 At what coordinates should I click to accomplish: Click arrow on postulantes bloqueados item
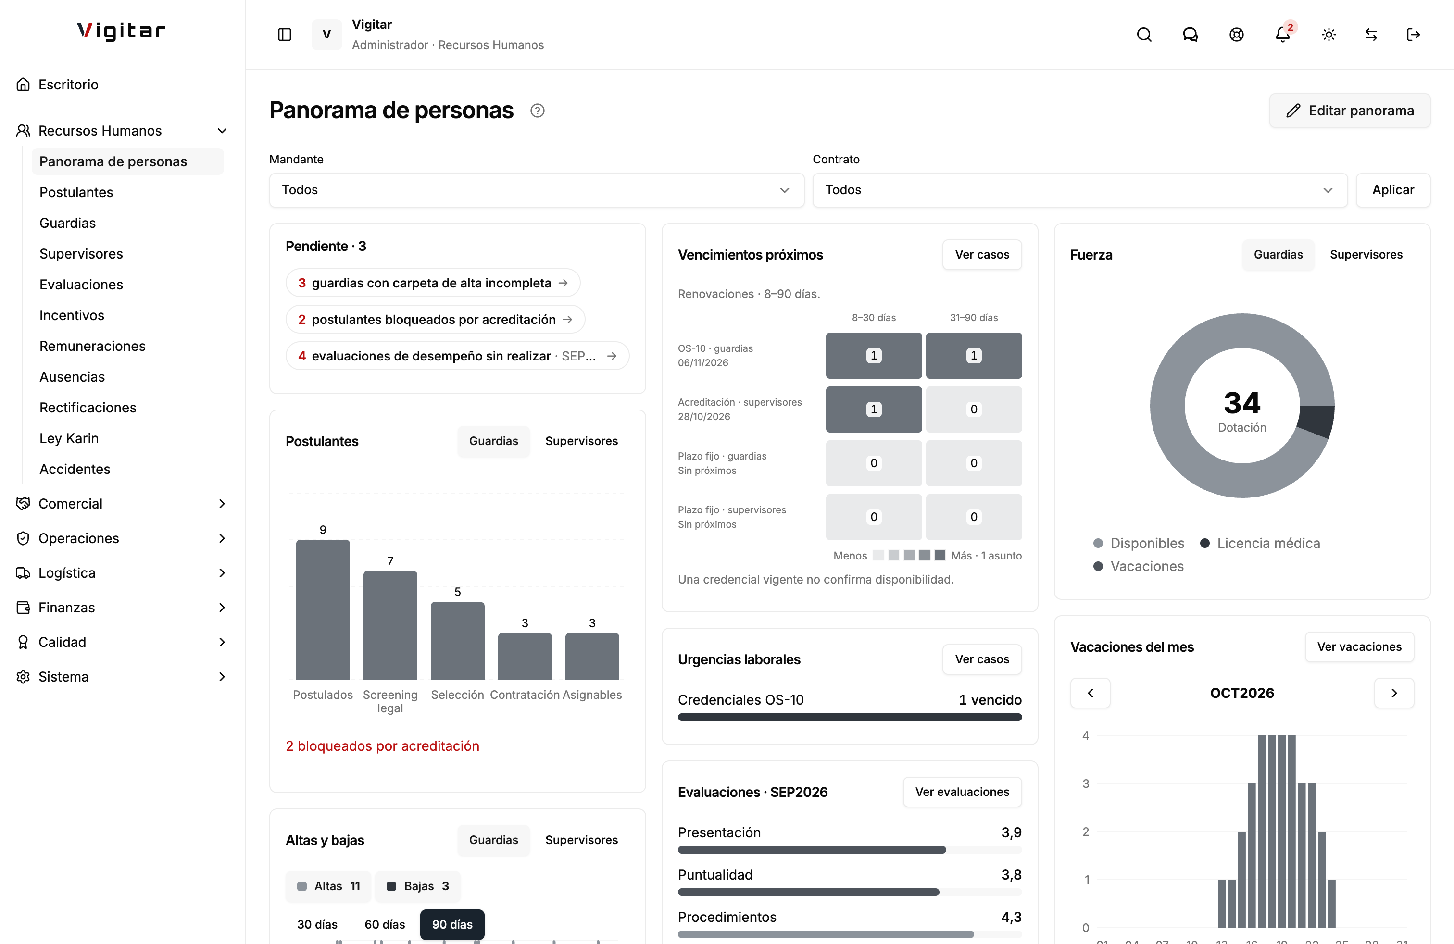[567, 319]
